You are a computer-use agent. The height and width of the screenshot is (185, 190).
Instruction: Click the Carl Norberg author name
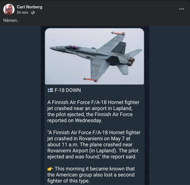point(29,7)
